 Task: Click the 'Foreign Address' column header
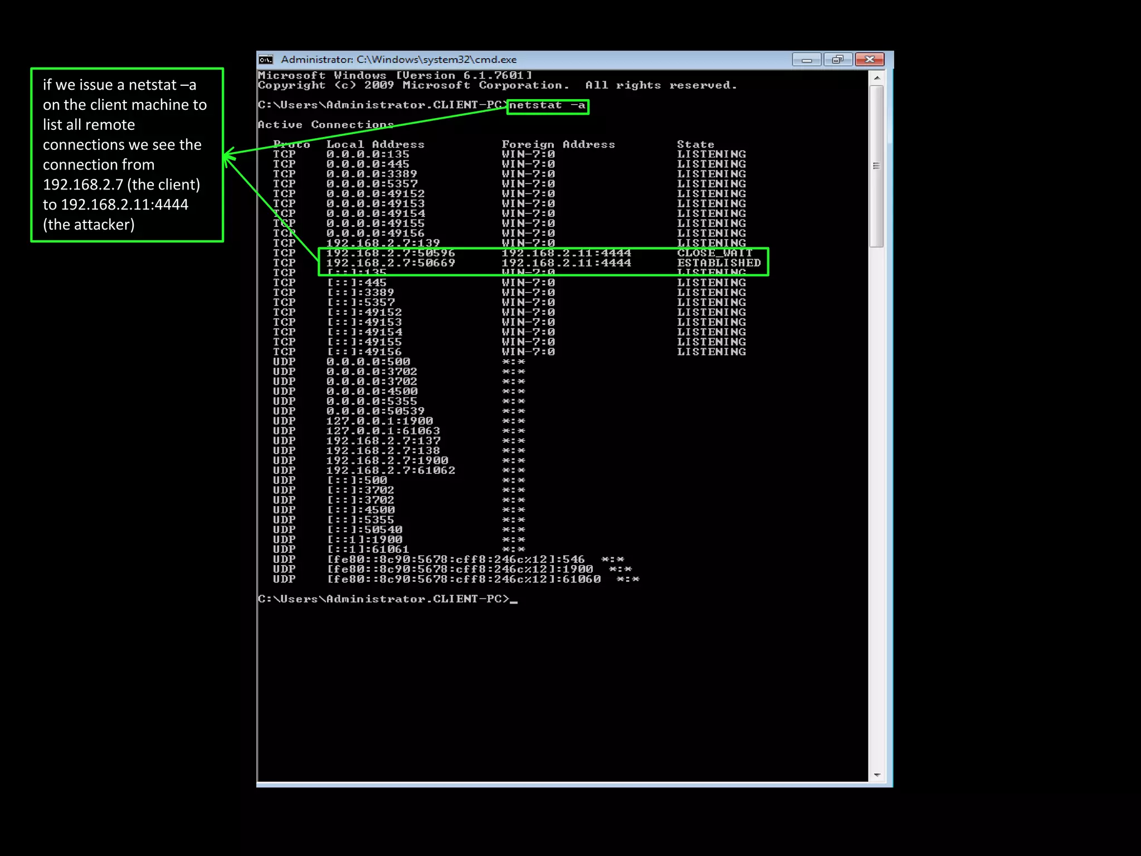tap(558, 144)
